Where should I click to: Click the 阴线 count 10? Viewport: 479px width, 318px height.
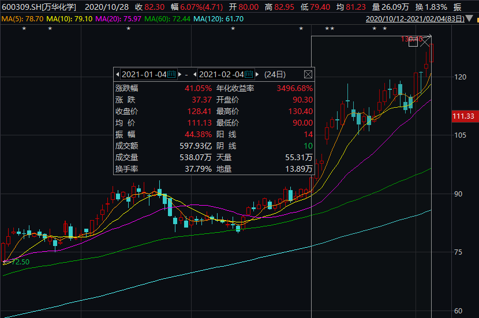pos(308,146)
